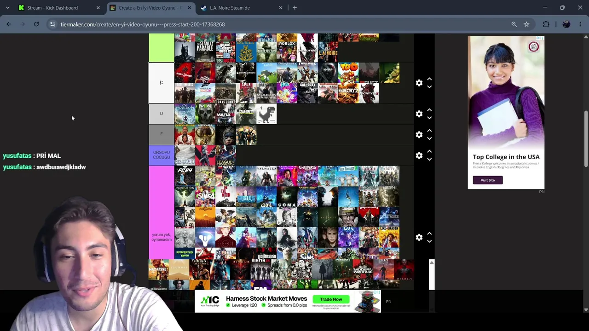Open settings gear for tier F

click(x=419, y=135)
